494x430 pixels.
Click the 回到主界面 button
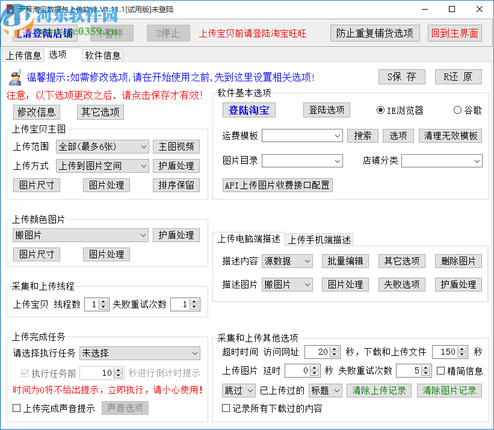[455, 33]
